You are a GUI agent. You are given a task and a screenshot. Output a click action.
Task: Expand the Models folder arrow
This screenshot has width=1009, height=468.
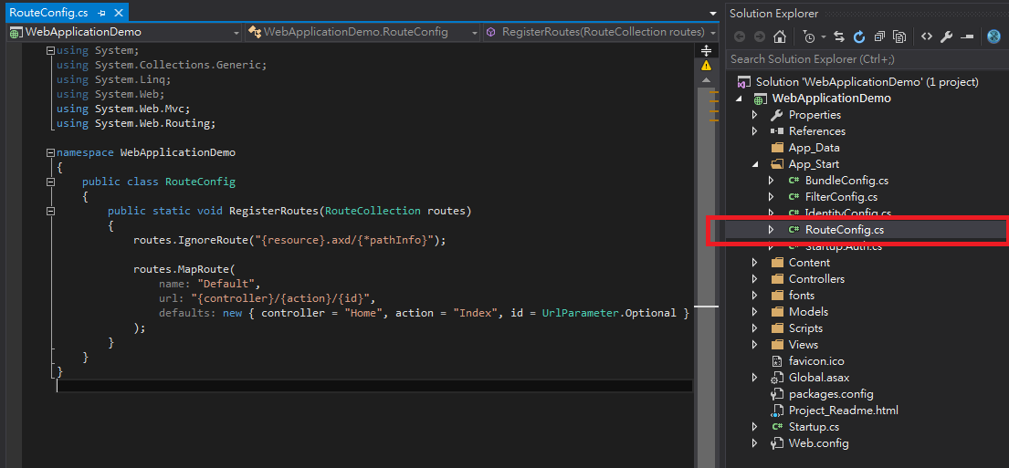point(755,312)
